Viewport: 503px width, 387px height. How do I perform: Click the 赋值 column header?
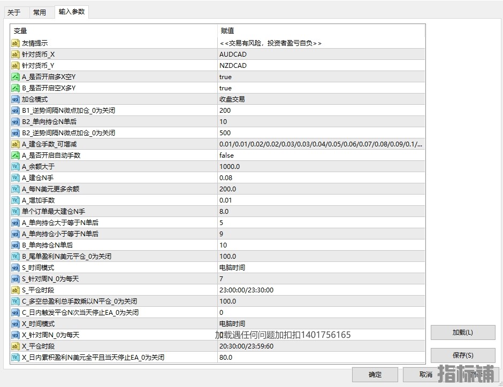point(321,31)
